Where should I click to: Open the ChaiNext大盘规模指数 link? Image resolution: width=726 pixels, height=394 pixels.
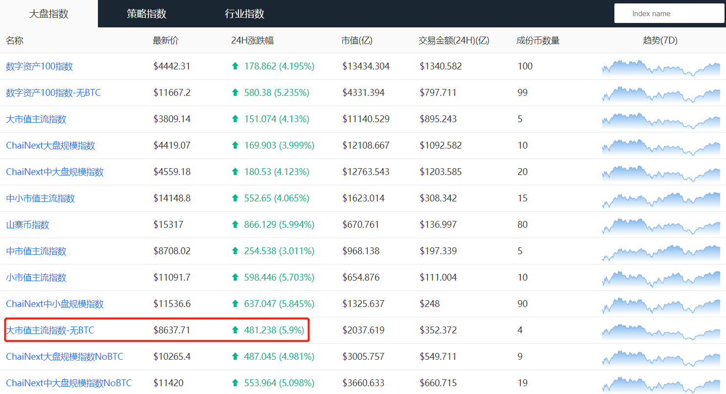tap(50, 146)
